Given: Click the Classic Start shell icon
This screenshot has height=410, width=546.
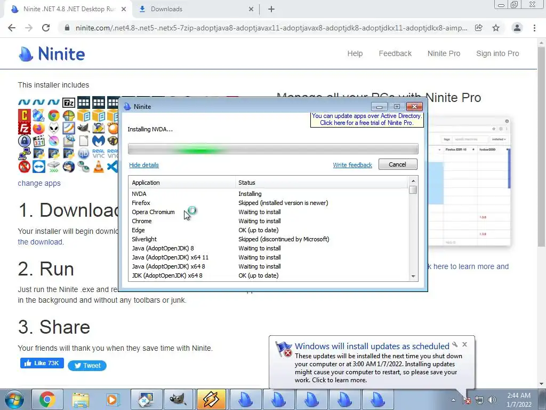Looking at the screenshot, I should point(69,115).
